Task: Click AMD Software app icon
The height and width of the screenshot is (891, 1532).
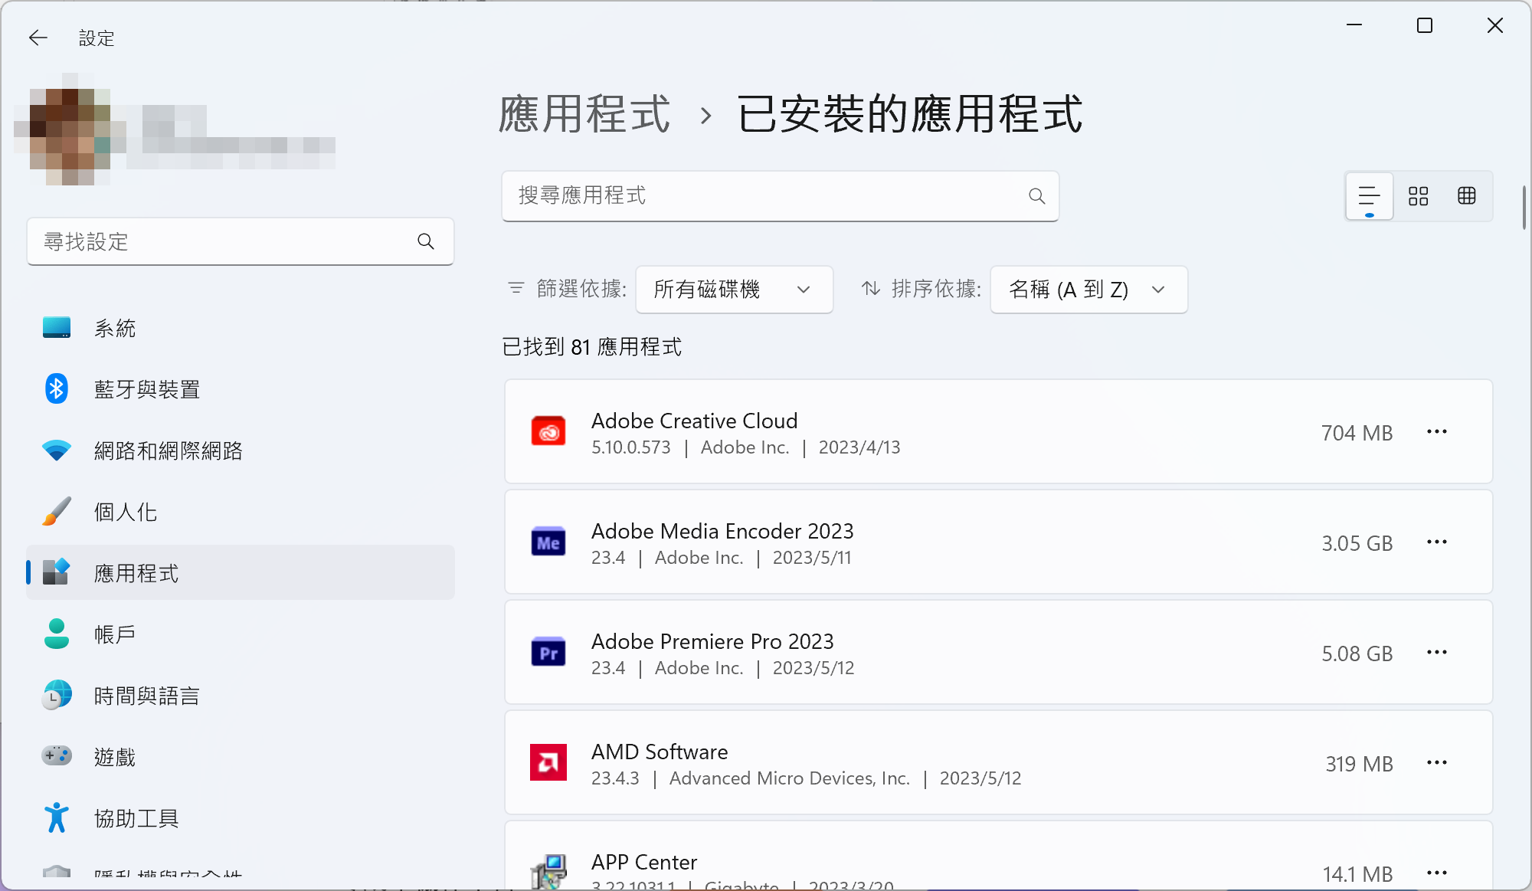Action: 548,763
